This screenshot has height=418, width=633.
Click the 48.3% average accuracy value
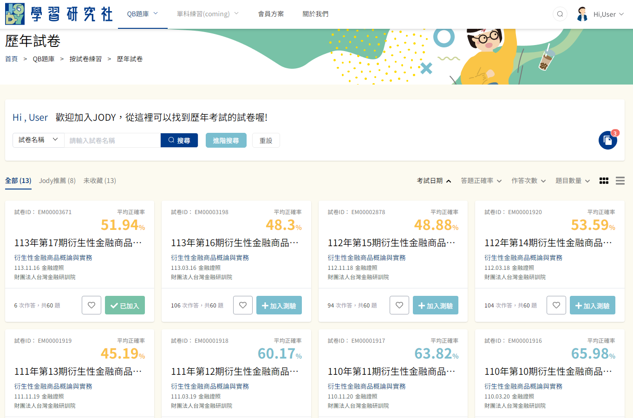(x=284, y=225)
